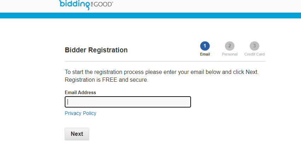Select the step 3 circle icon
Screen dimensions: 301x156
click(254, 46)
